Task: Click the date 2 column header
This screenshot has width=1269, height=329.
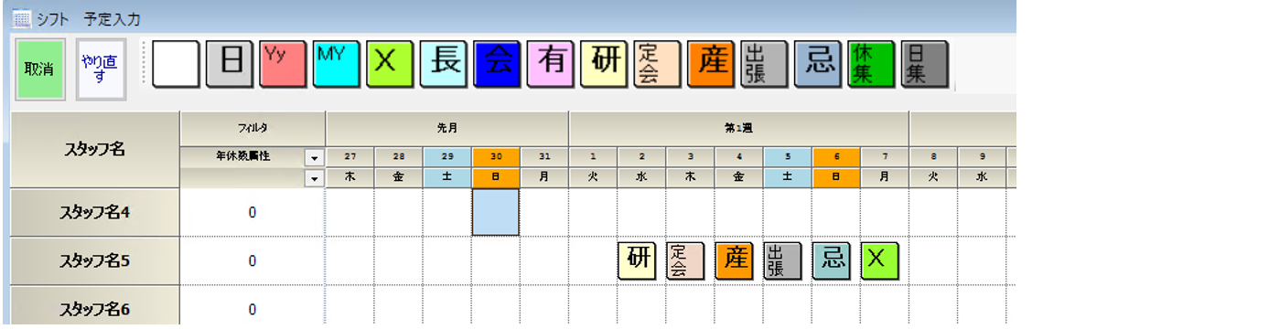Action: (x=642, y=156)
